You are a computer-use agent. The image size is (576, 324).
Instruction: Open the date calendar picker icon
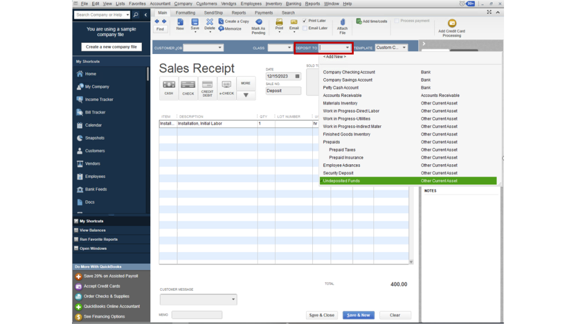pyautogui.click(x=297, y=76)
